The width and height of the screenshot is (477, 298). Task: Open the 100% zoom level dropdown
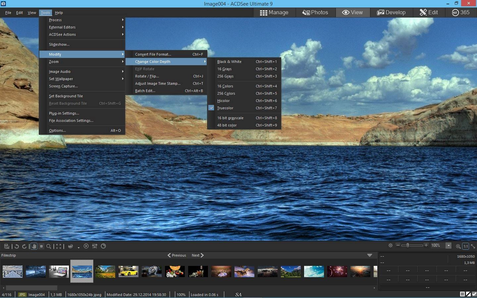(x=449, y=245)
